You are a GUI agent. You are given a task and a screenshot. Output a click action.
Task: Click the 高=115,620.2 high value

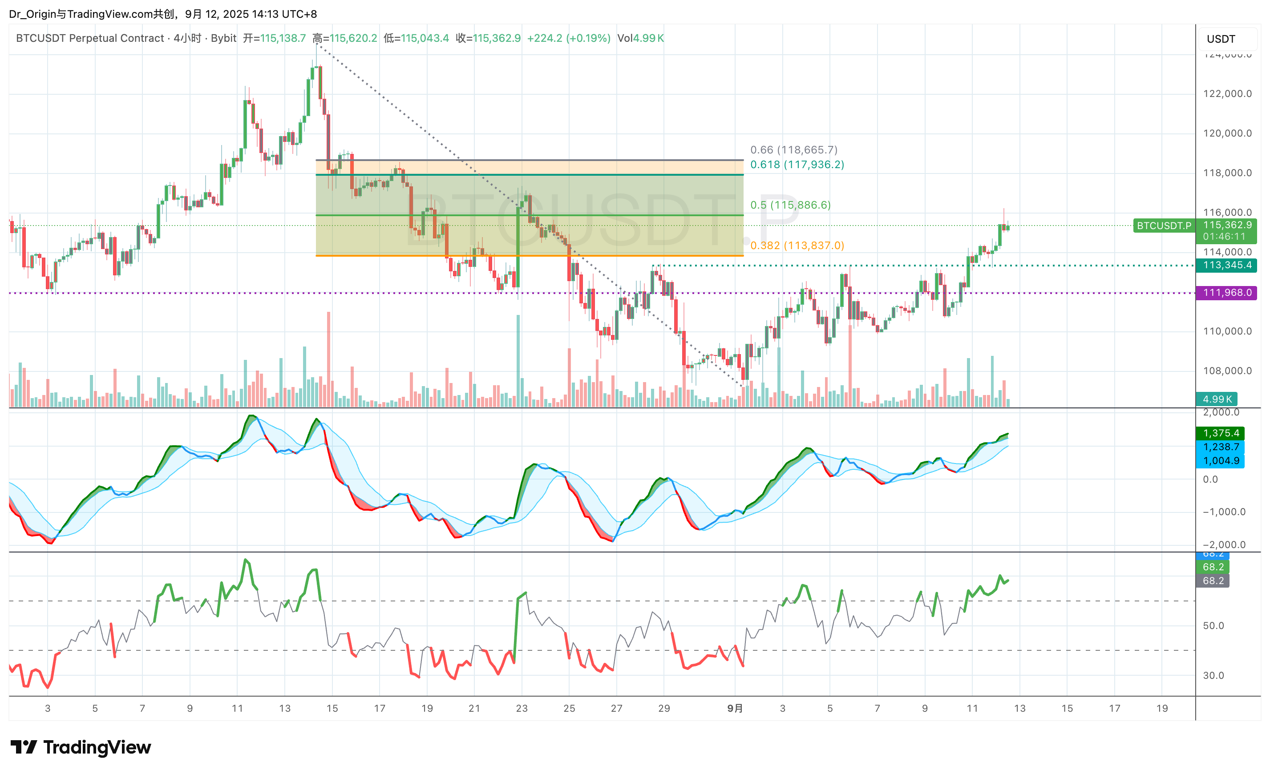tap(345, 38)
